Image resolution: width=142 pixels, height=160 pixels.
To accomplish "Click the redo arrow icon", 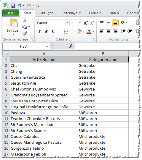I will (x=29, y=6).
